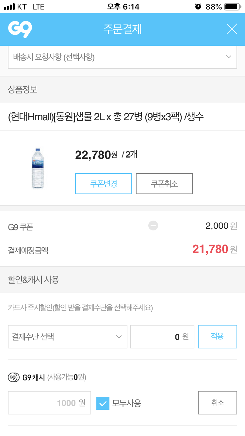This screenshot has width=245, height=436.
Task: Tap the G9 cash amount input field
Action: (x=49, y=403)
